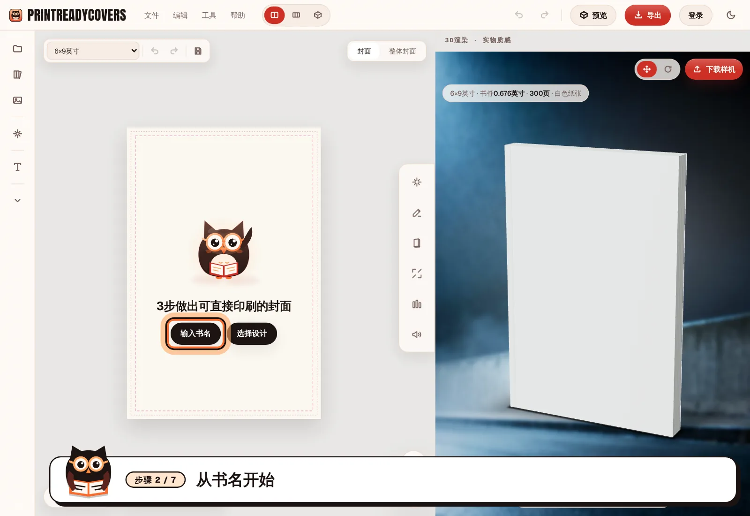Click the 输入书名 button on cover
This screenshot has width=750, height=516.
click(195, 334)
